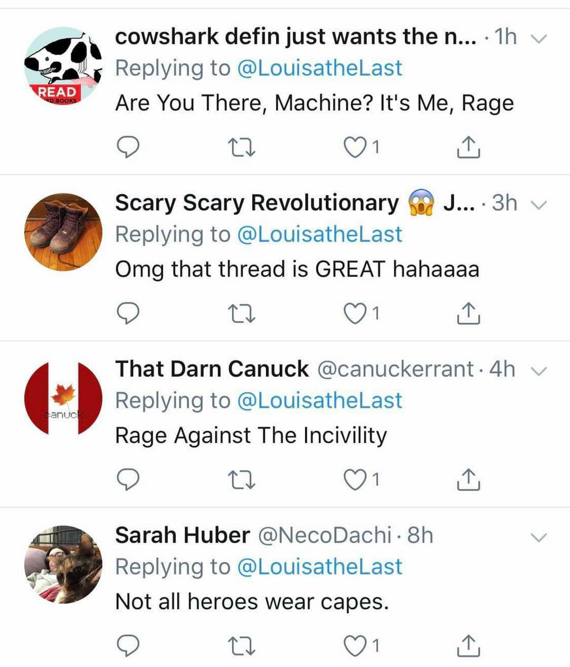
Task: Expand options for Scary Scary Revolutionary's tweet
Action: pos(538,205)
